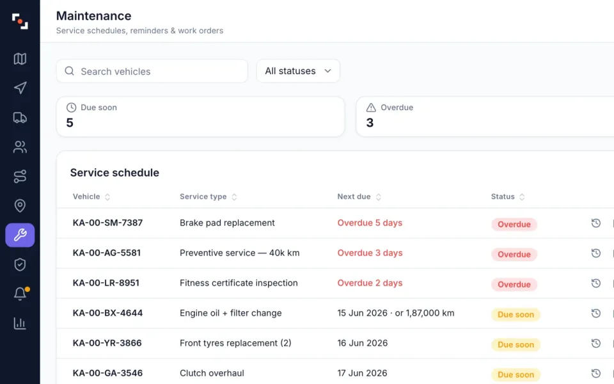
Task: Click Fitness certificate inspection
Action: (x=239, y=283)
